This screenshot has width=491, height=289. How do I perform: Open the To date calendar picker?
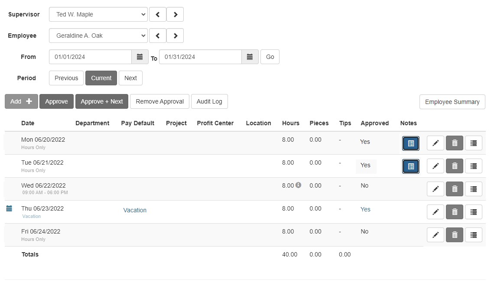click(x=250, y=57)
